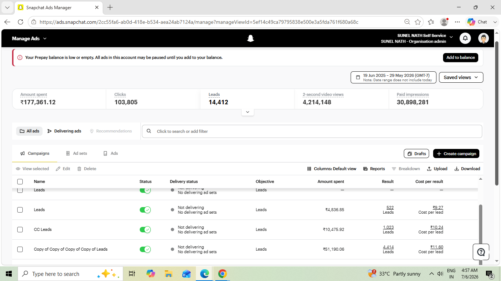
Task: Click the 522 Leads result link
Action: point(390,207)
